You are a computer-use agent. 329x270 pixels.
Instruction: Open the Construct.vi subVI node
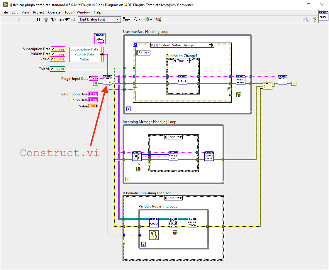point(107,80)
